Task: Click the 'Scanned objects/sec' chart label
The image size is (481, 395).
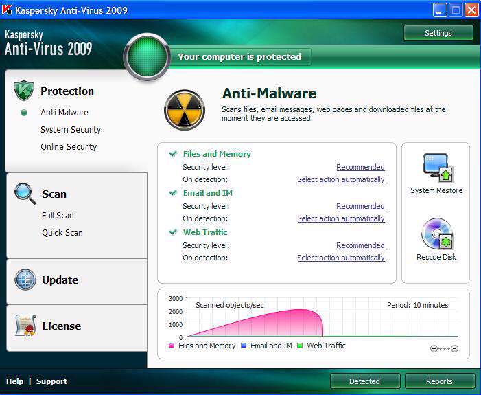Action: [230, 305]
